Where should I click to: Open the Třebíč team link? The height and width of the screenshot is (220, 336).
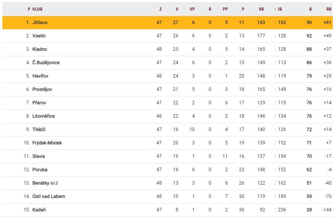point(39,129)
